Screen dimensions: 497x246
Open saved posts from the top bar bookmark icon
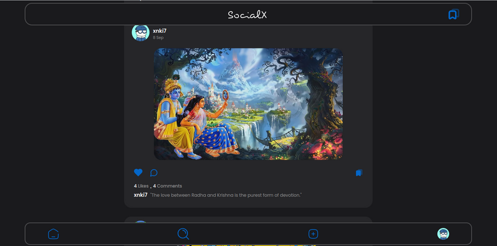[453, 14]
